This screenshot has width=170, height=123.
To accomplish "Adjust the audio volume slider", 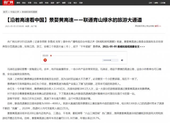I will pos(110,60).
